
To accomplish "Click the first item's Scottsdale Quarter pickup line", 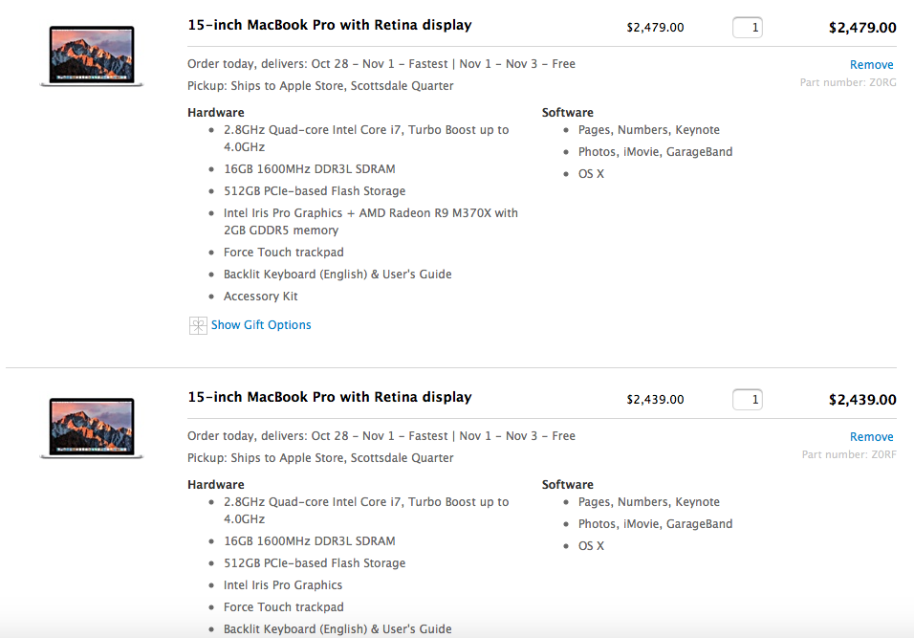I will (x=320, y=86).
